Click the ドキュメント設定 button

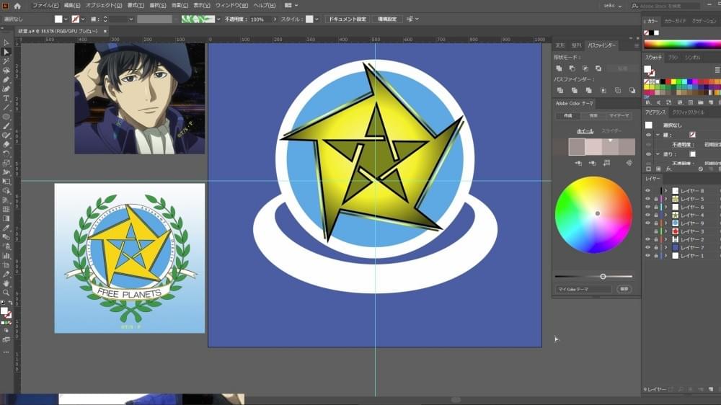click(x=348, y=19)
